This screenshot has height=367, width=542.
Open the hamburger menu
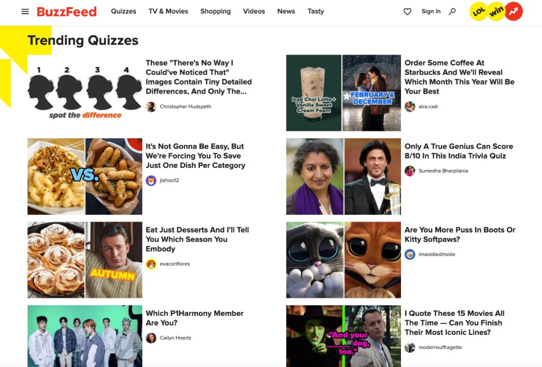coord(25,12)
